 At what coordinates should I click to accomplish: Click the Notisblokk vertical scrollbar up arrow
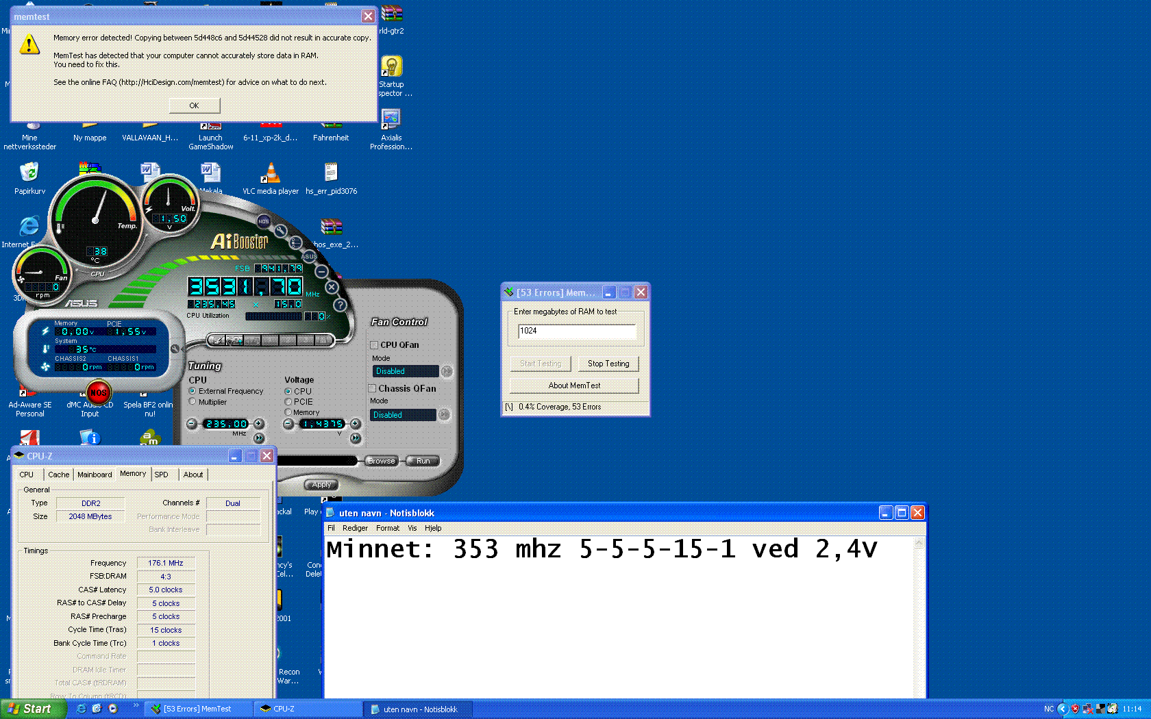click(x=919, y=543)
